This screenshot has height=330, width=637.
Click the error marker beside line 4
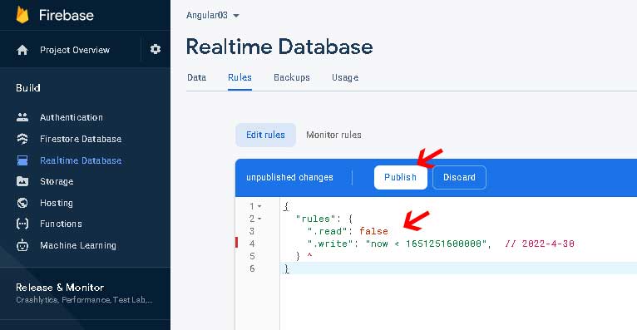coord(237,243)
